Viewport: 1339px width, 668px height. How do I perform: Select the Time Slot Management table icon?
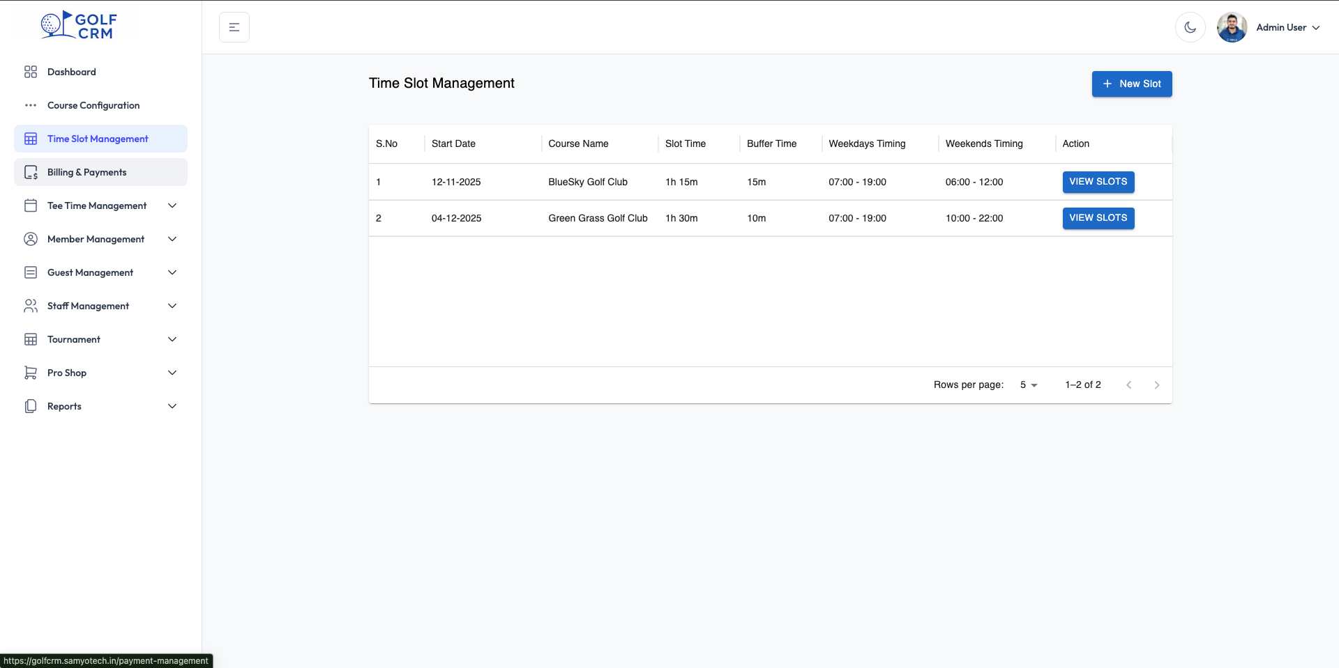click(31, 139)
